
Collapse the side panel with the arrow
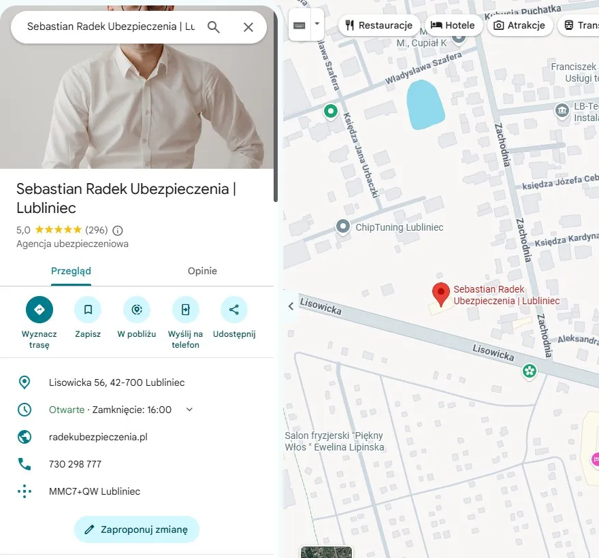point(291,306)
